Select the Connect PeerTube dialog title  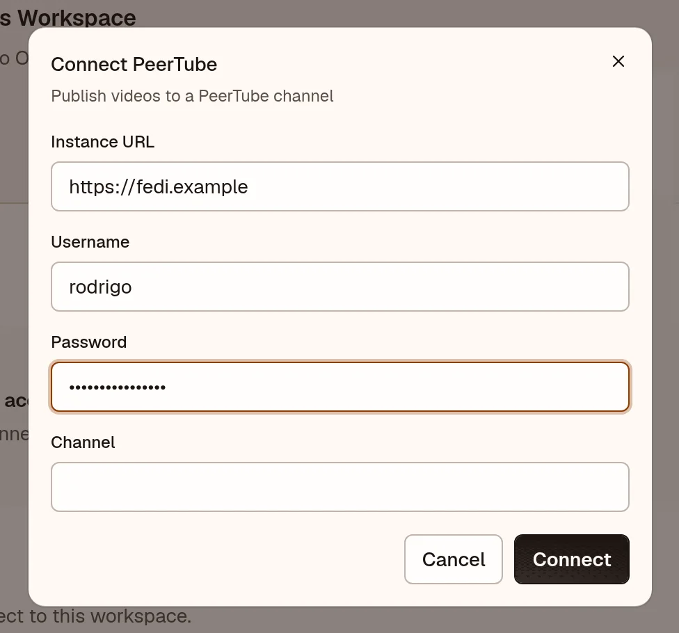[x=134, y=65]
